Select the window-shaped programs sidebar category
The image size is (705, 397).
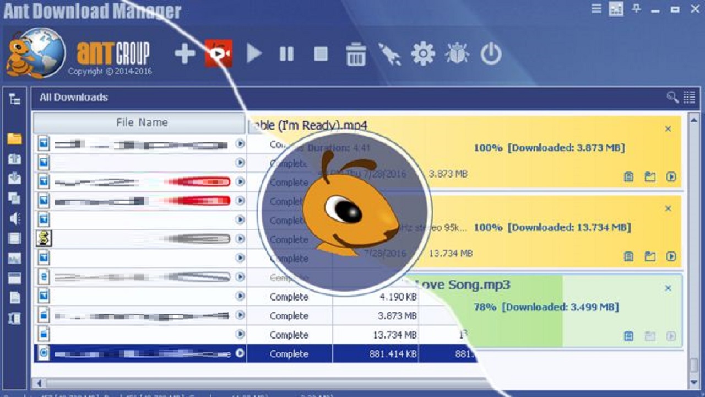tap(15, 278)
